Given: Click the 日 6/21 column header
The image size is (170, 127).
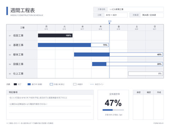Looking at the screenshot, I should tap(155, 28).
